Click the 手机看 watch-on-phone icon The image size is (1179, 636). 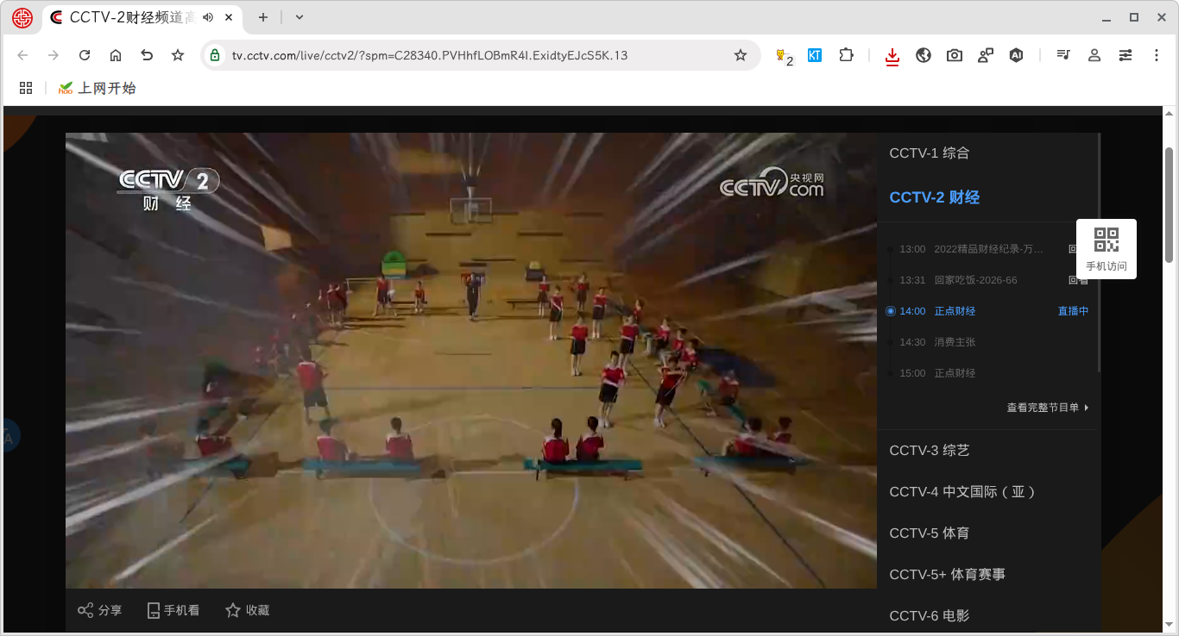click(x=173, y=610)
